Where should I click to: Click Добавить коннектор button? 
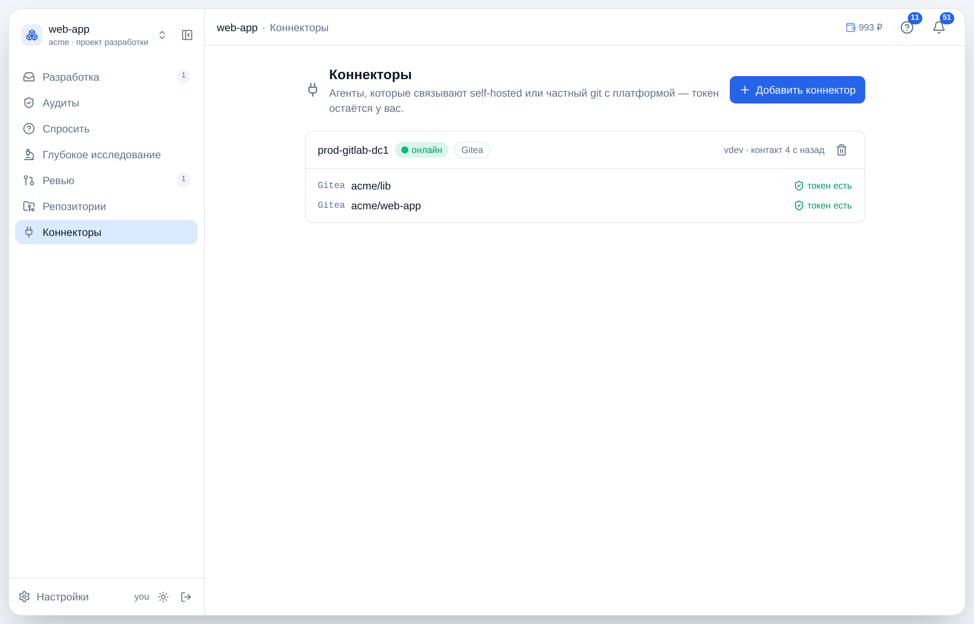pyautogui.click(x=797, y=90)
